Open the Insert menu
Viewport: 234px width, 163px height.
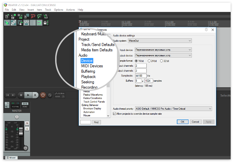pyautogui.click(x=31, y=10)
